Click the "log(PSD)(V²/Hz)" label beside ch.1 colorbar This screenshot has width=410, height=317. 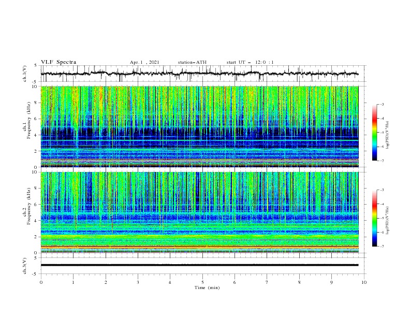pos(388,135)
